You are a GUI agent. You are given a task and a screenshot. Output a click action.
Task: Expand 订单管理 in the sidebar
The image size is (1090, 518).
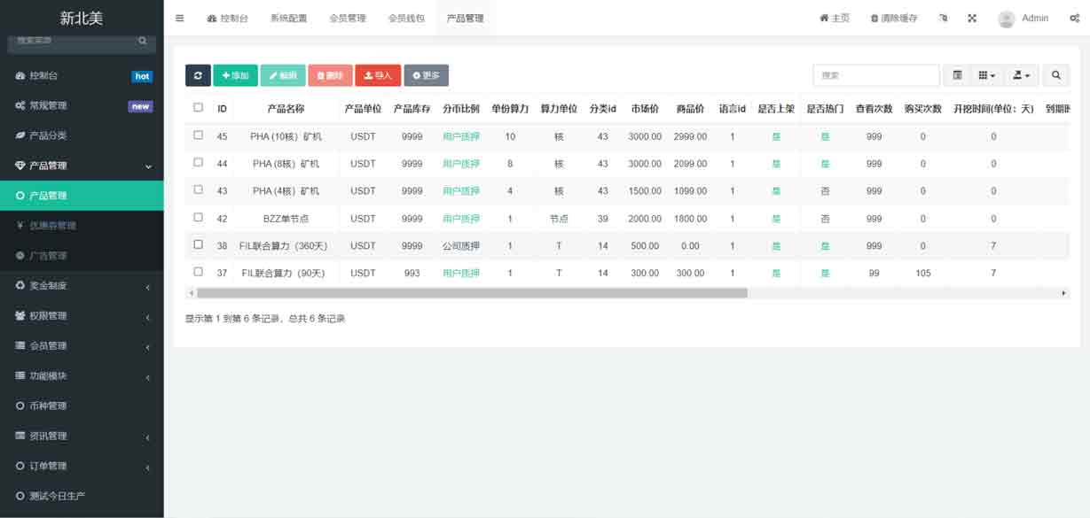coord(82,467)
